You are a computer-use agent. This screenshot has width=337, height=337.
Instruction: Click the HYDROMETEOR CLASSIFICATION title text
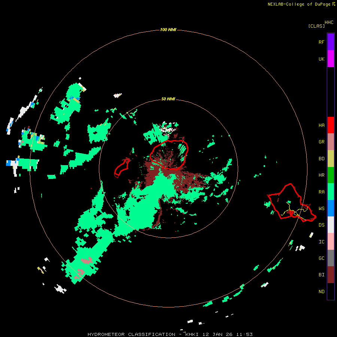[x=131, y=334]
